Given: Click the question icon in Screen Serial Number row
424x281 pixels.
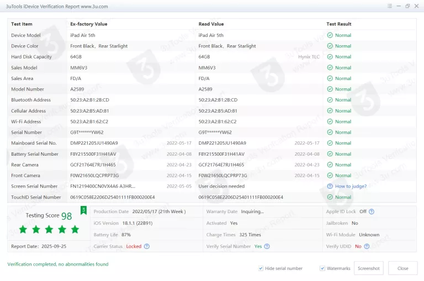Looking at the screenshot, I should pos(330,186).
